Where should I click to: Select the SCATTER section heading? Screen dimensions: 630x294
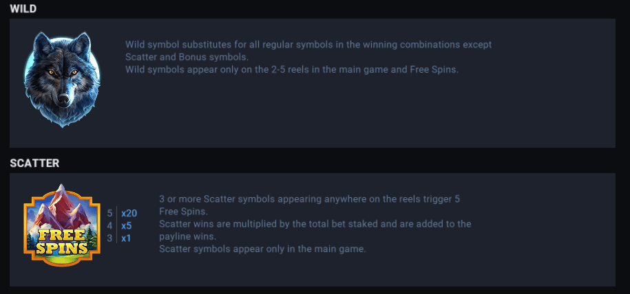click(34, 163)
